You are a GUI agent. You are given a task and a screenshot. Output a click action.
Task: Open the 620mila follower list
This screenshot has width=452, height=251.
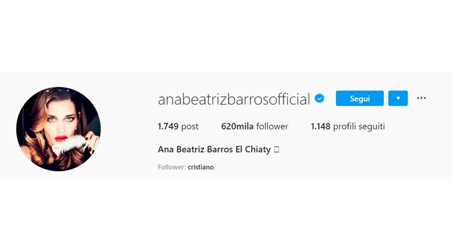pyautogui.click(x=255, y=126)
